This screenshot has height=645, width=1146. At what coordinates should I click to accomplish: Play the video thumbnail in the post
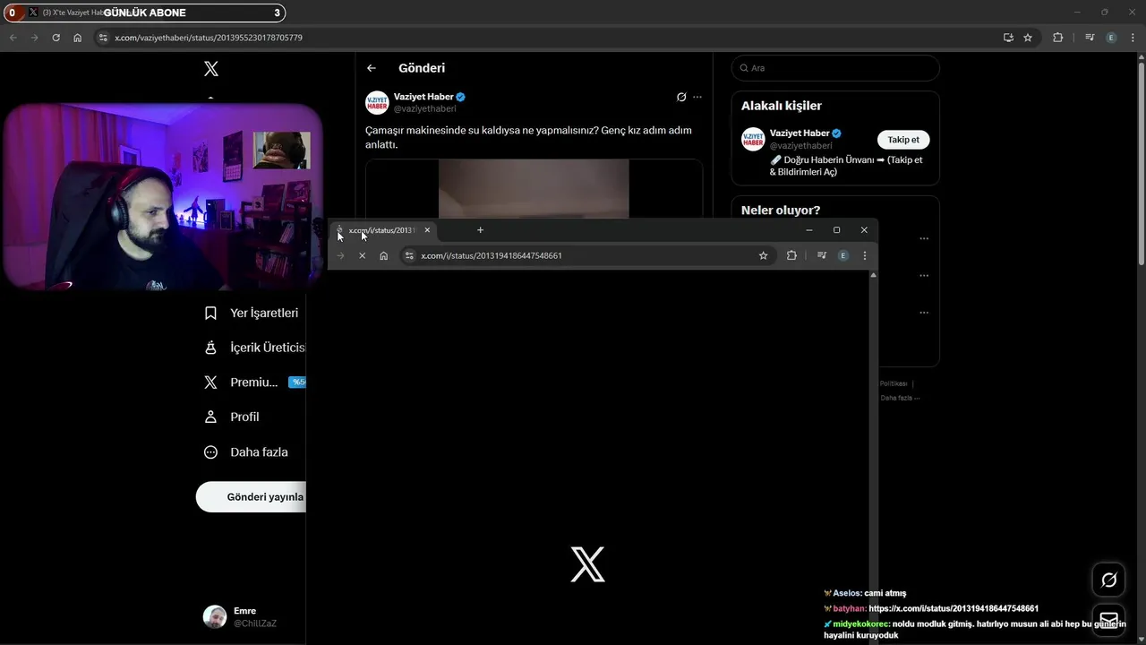(x=534, y=188)
